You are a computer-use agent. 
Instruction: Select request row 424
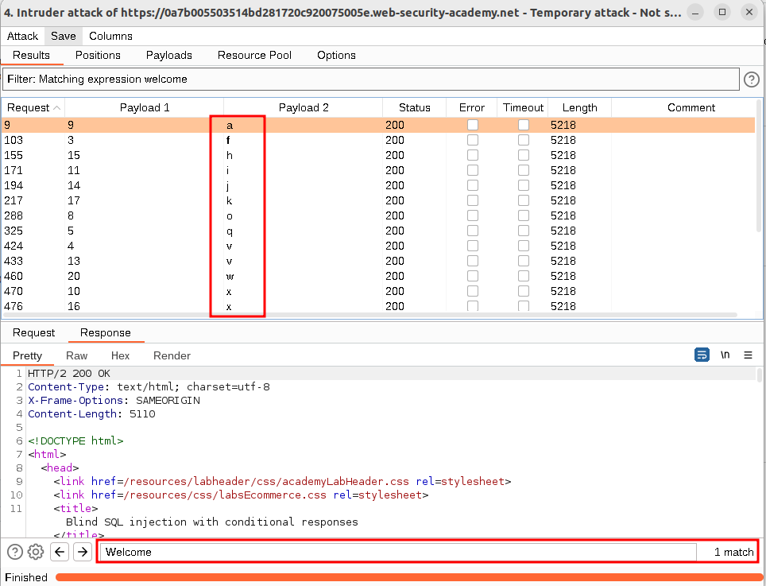point(378,246)
